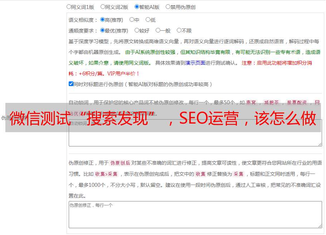326x235 pixels.
Task: Set 通顺度要求 to 不限
Action: pyautogui.click(x=179, y=30)
